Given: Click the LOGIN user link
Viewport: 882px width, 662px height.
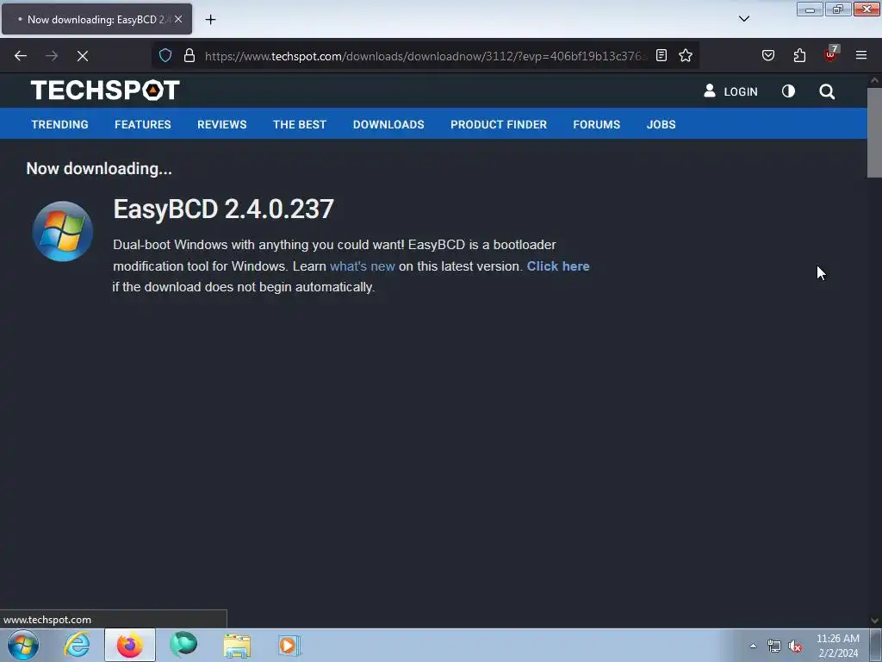Looking at the screenshot, I should click(x=730, y=91).
